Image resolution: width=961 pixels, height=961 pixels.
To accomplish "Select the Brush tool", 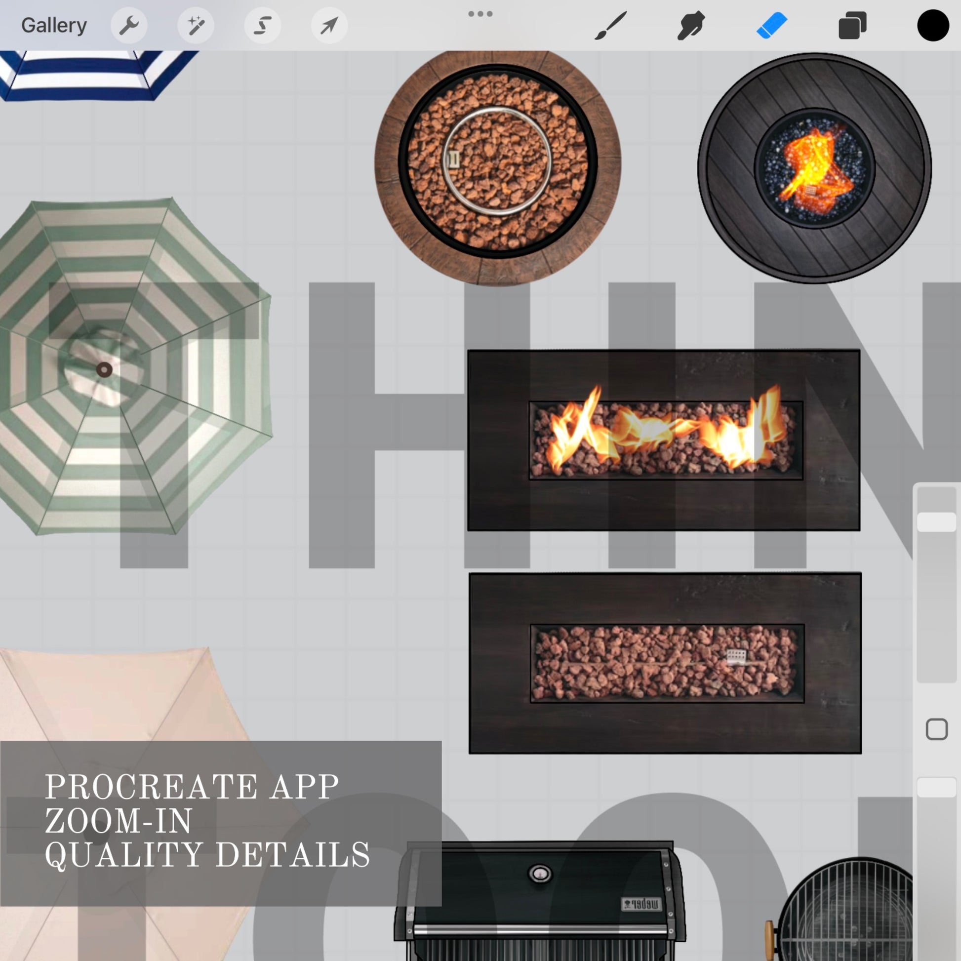I will tap(611, 25).
